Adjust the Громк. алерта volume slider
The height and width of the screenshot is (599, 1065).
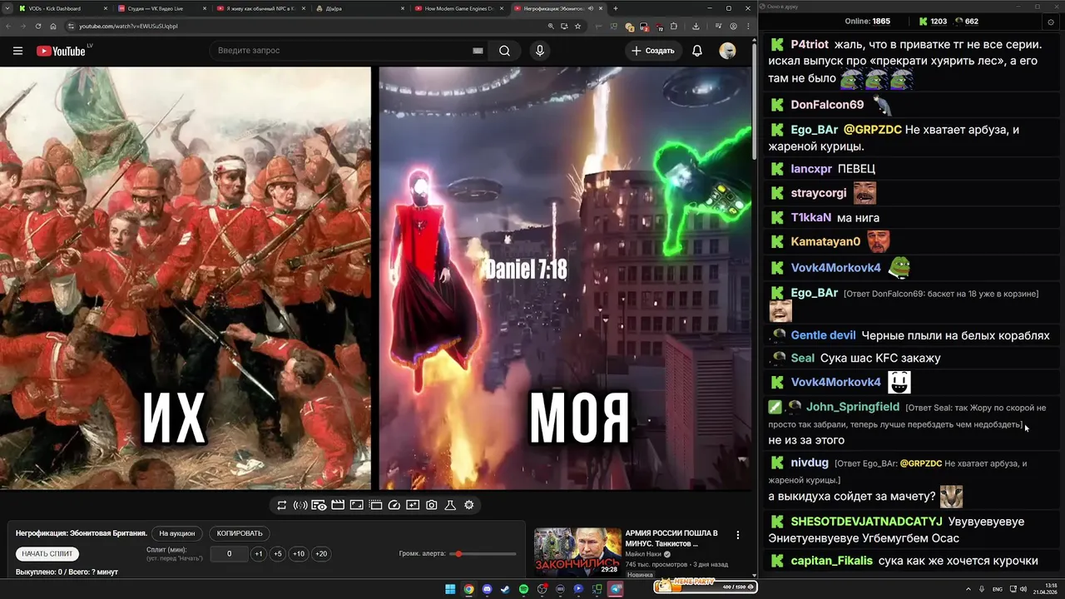483,553
